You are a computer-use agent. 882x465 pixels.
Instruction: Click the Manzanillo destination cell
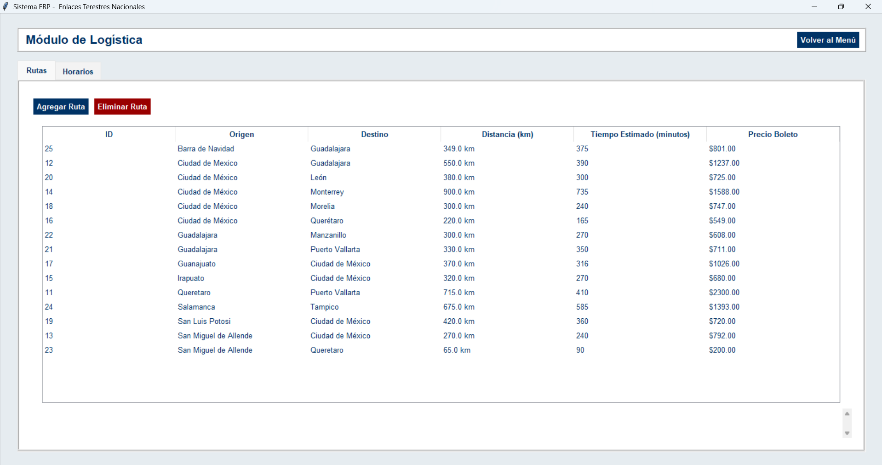(x=328, y=235)
